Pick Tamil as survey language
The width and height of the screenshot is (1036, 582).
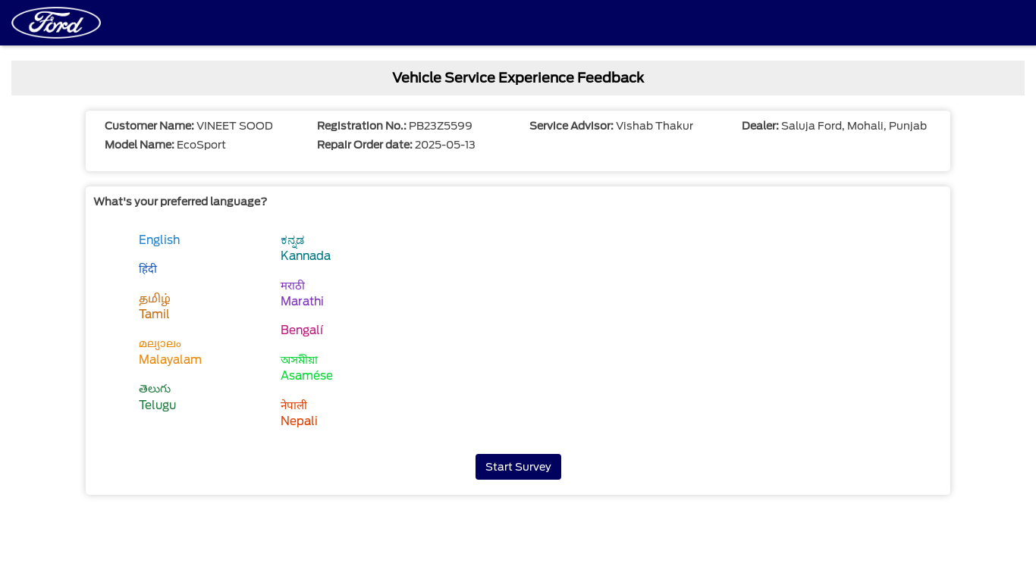tap(155, 306)
